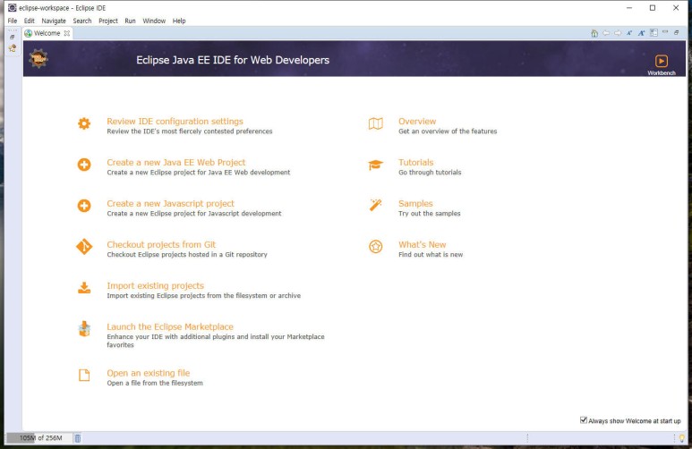692x449 pixels.
Task: Click plus icon for Javascript project
Action: [x=84, y=206]
